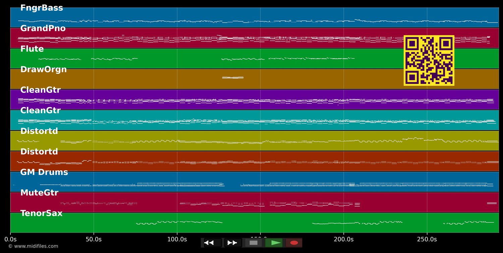
Task: Click the TenorSax track label
Action: click(x=41, y=213)
